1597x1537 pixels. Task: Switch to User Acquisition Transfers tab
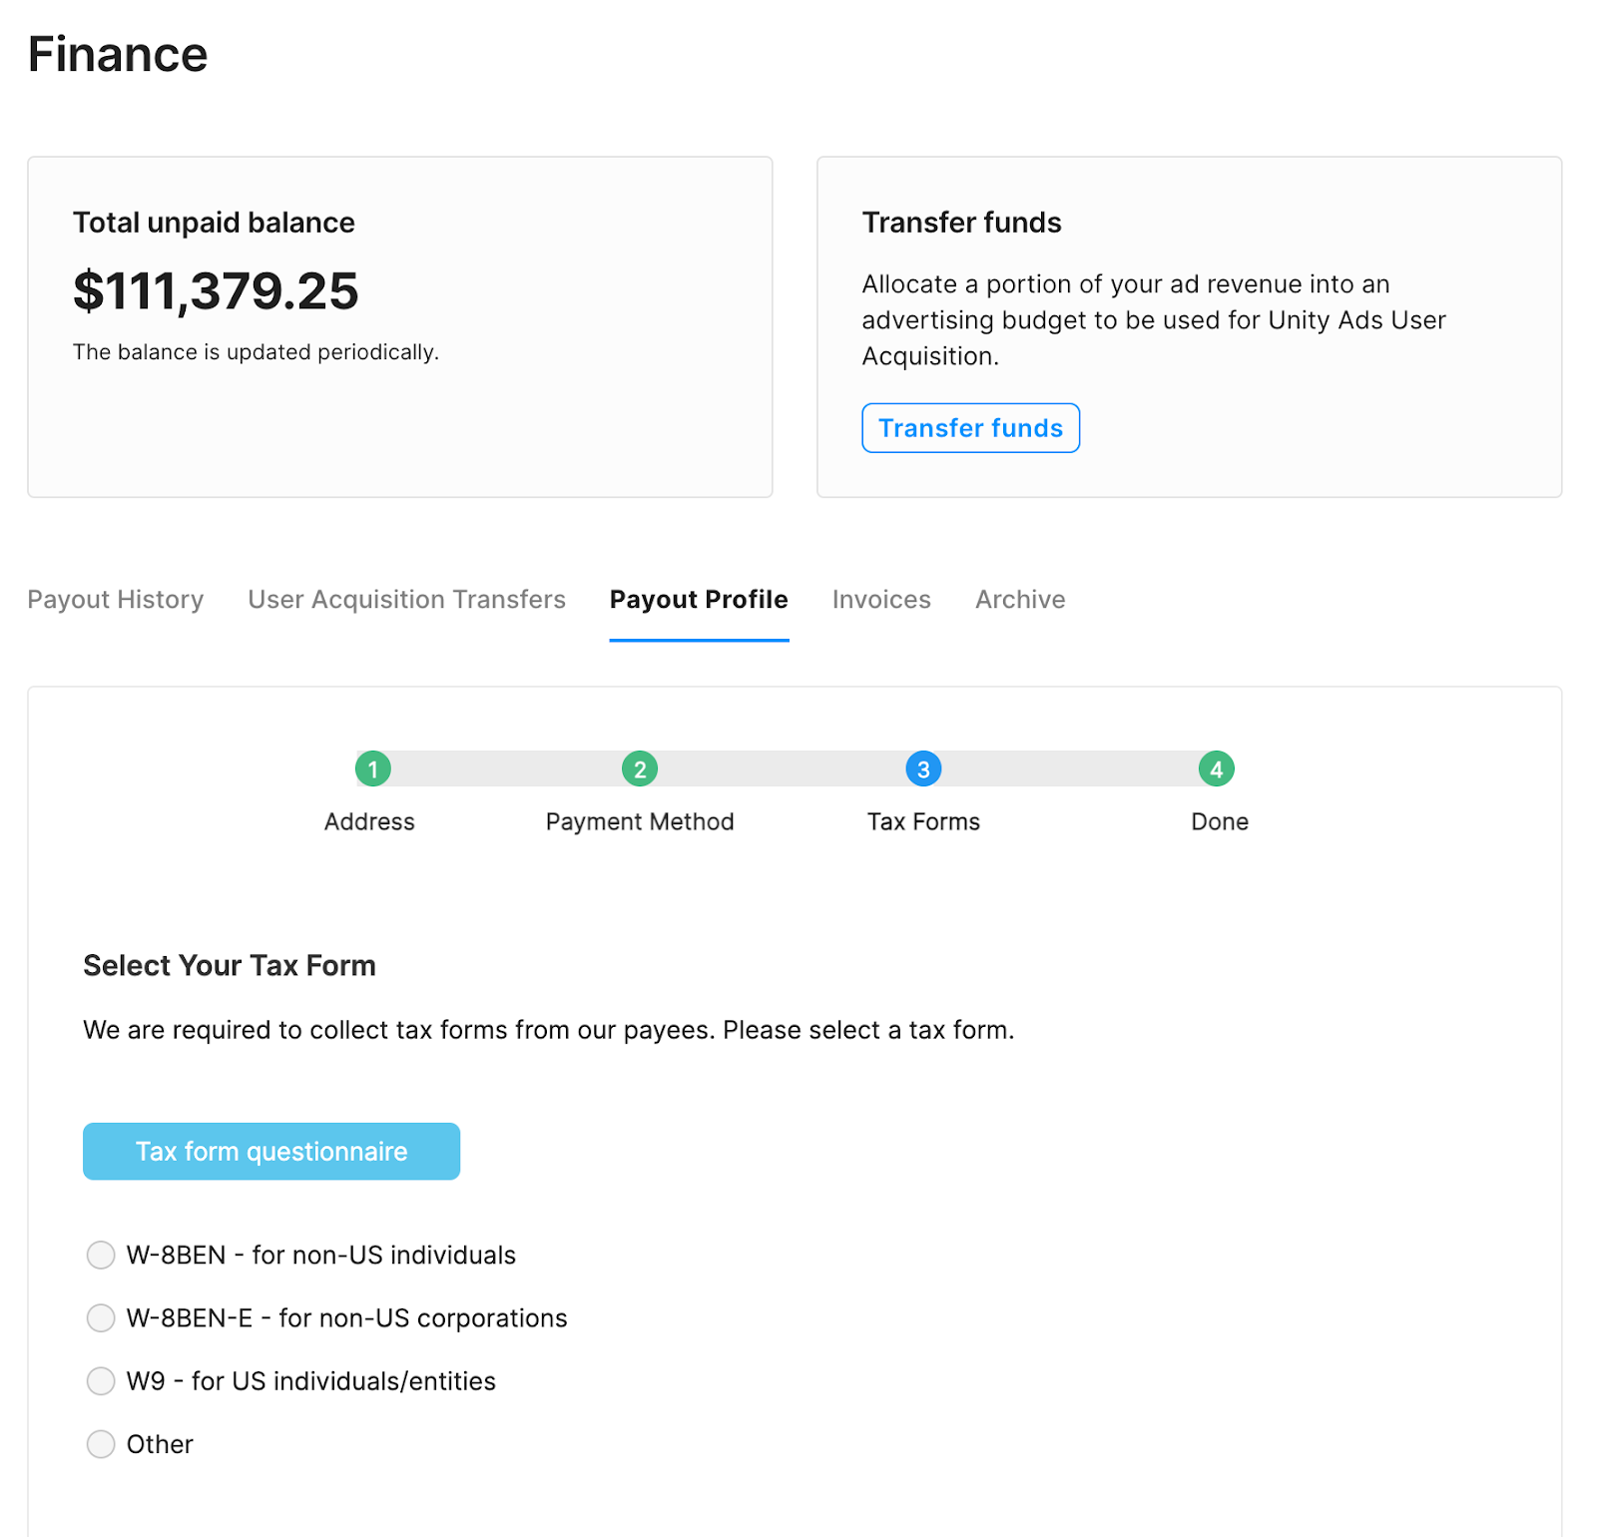point(406,599)
